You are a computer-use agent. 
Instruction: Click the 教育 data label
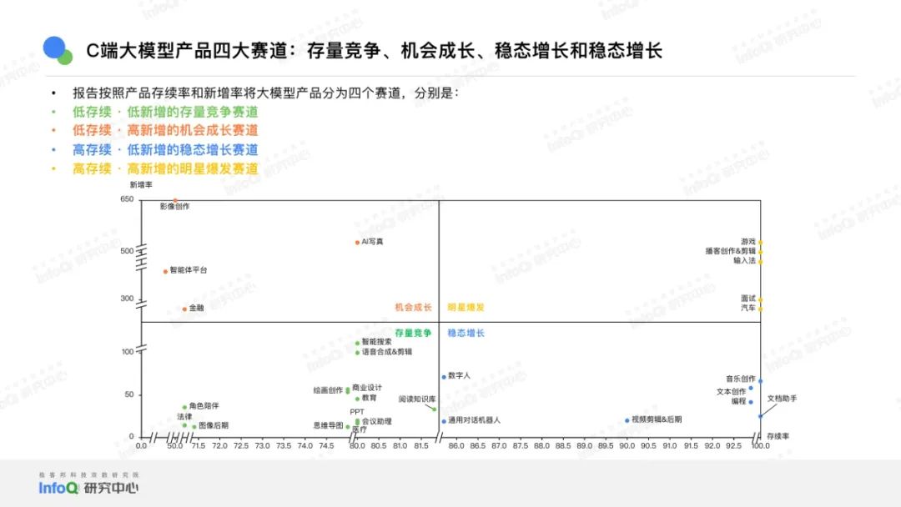369,398
